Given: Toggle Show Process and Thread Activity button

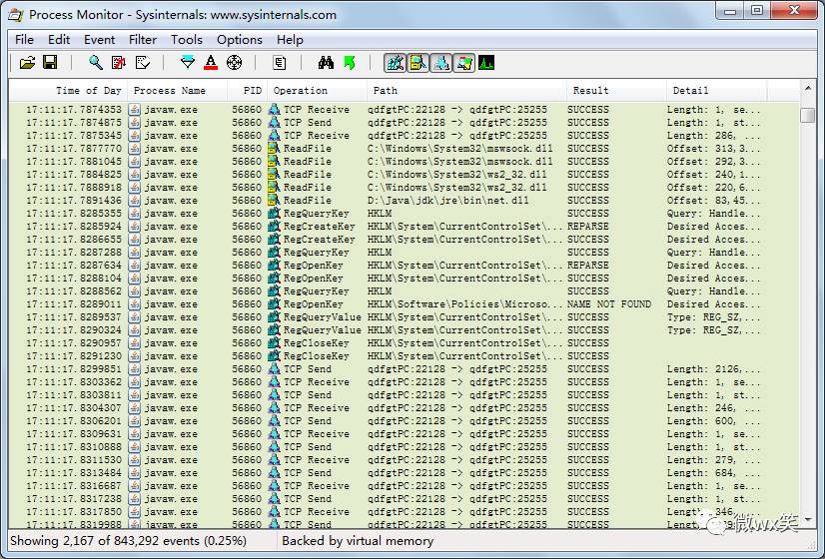Looking at the screenshot, I should [x=464, y=63].
